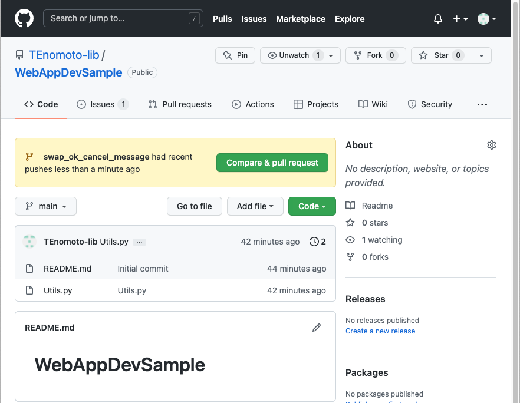
Task: Switch to the Wiki tab
Action: pyautogui.click(x=373, y=104)
